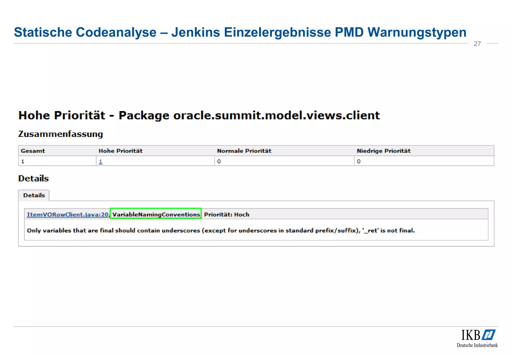This screenshot has width=512, height=355.
Task: Click the 'Zusammenfassung' heading
Action: (60, 134)
